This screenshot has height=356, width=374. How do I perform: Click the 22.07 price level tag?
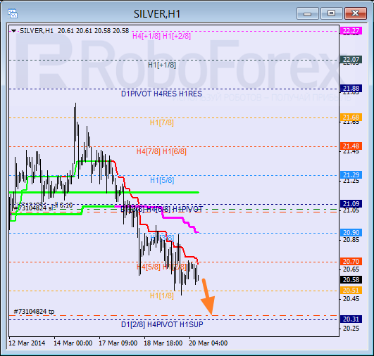tap(351, 60)
